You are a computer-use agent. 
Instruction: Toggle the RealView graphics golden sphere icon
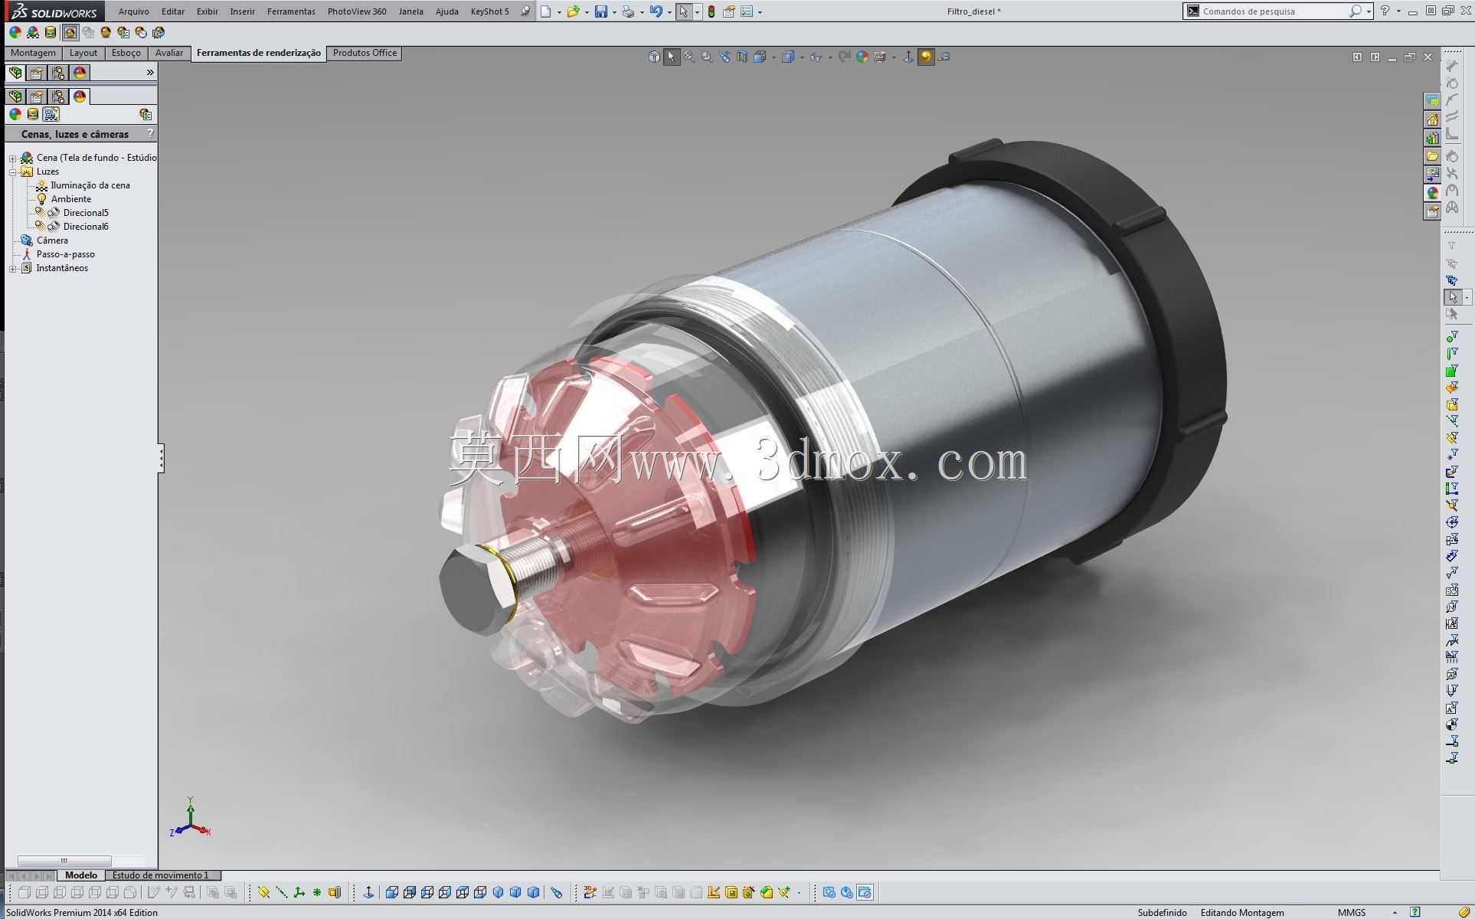point(926,57)
